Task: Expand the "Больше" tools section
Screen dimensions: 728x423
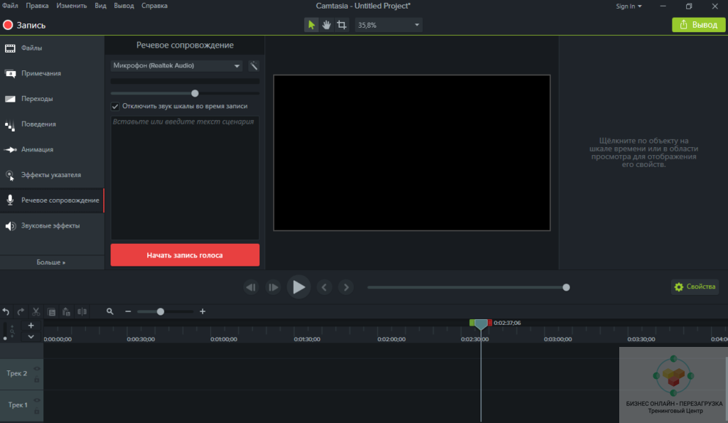Action: point(51,262)
